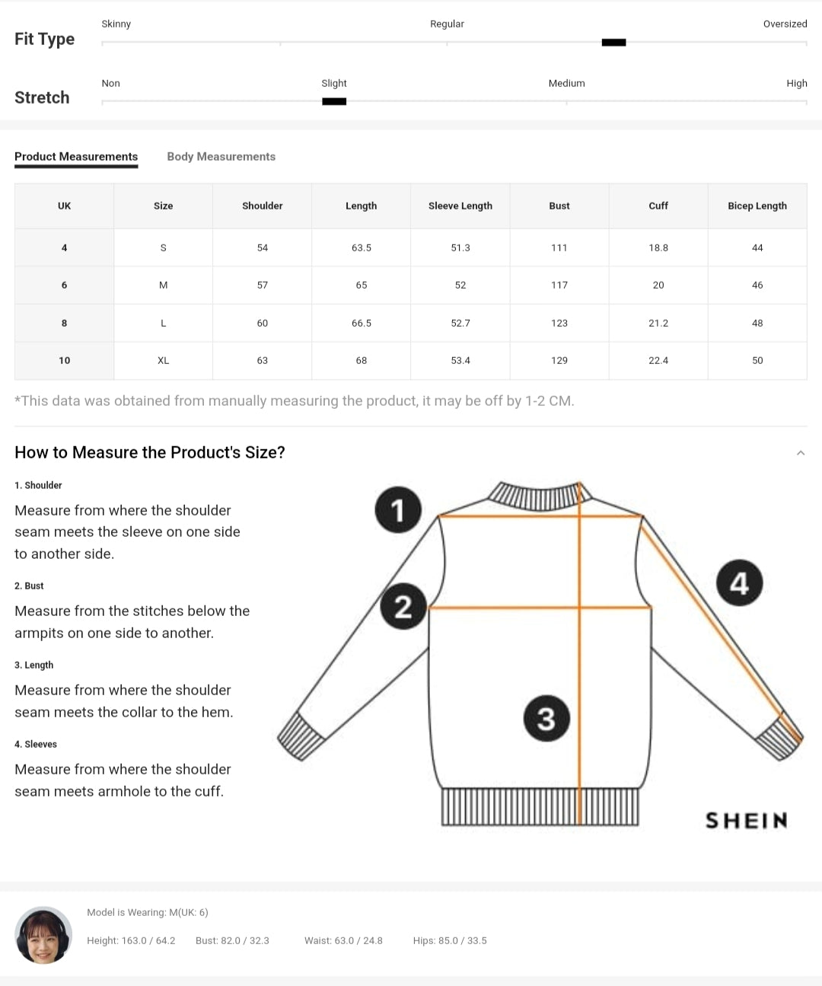Collapse the How to Measure section chevron
Viewport: 822px width, 986px height.
(800, 453)
